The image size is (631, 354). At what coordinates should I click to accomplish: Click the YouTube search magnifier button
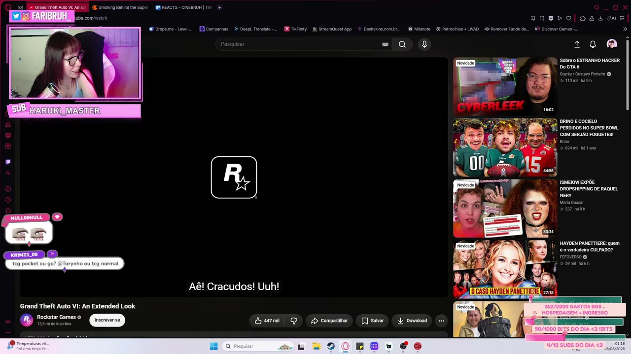tap(402, 44)
